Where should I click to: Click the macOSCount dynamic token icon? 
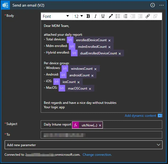click(x=62, y=88)
